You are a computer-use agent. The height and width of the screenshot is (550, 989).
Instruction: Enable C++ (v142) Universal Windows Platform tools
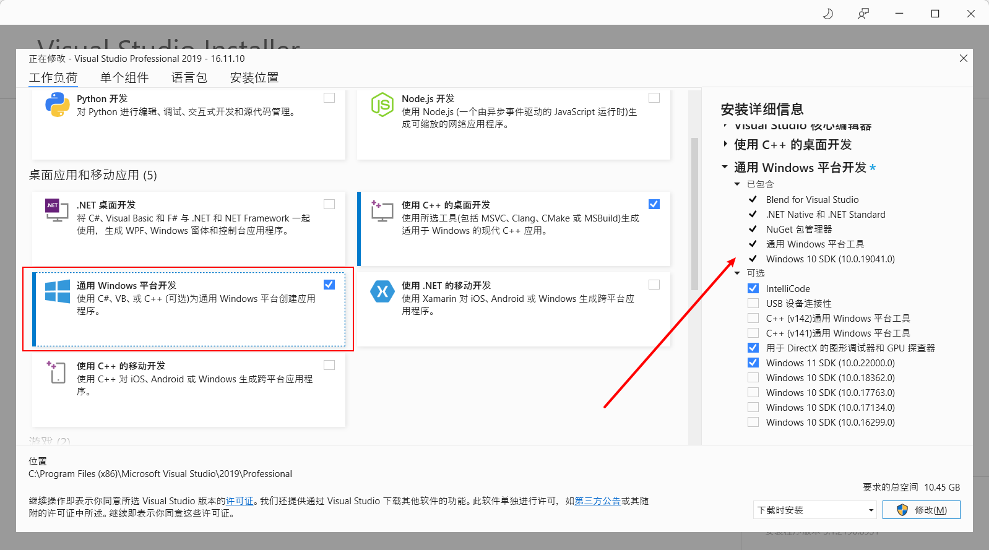pyautogui.click(x=753, y=318)
